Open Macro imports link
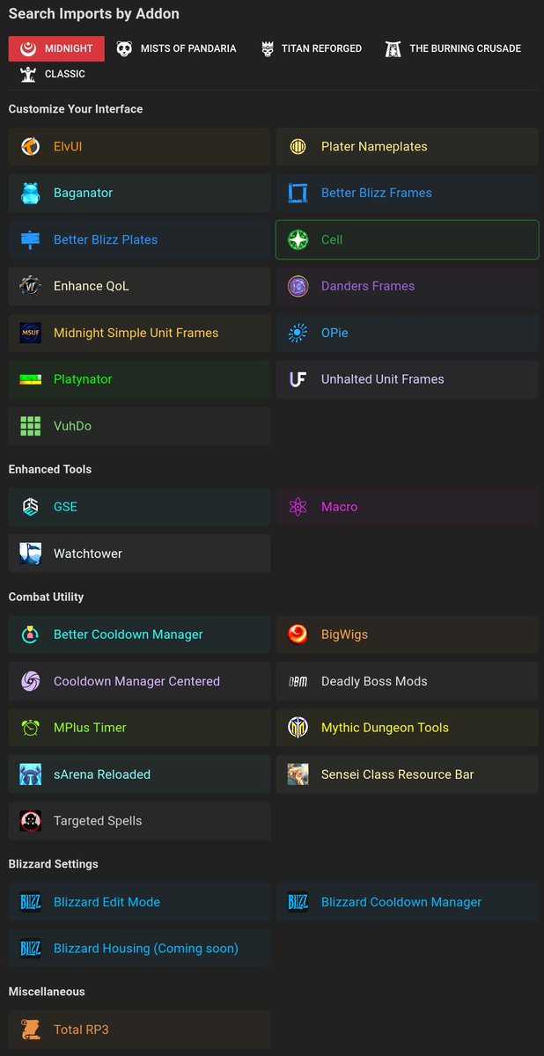The image size is (544, 1056). pos(408,508)
